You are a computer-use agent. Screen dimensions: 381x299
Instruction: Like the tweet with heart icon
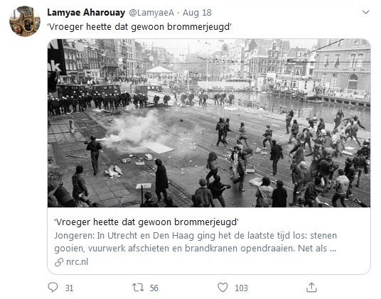222,288
